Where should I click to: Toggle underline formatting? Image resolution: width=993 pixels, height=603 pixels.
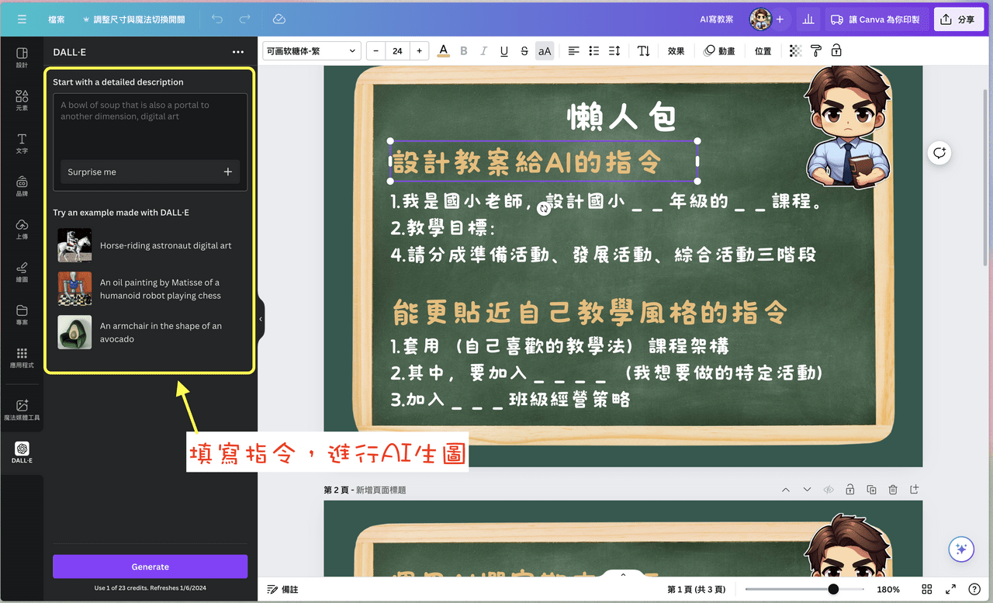tap(503, 50)
